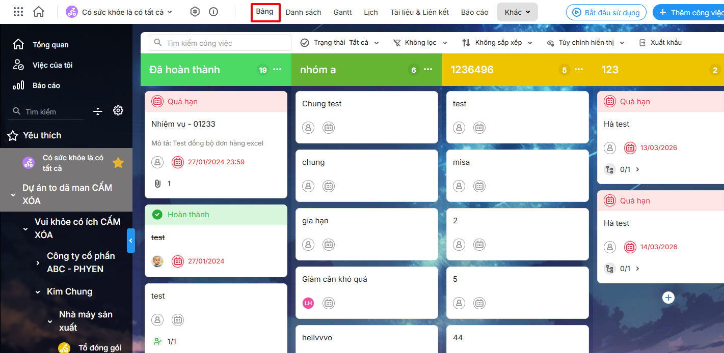Collapse Nhà máy sản xuất node

click(50, 321)
